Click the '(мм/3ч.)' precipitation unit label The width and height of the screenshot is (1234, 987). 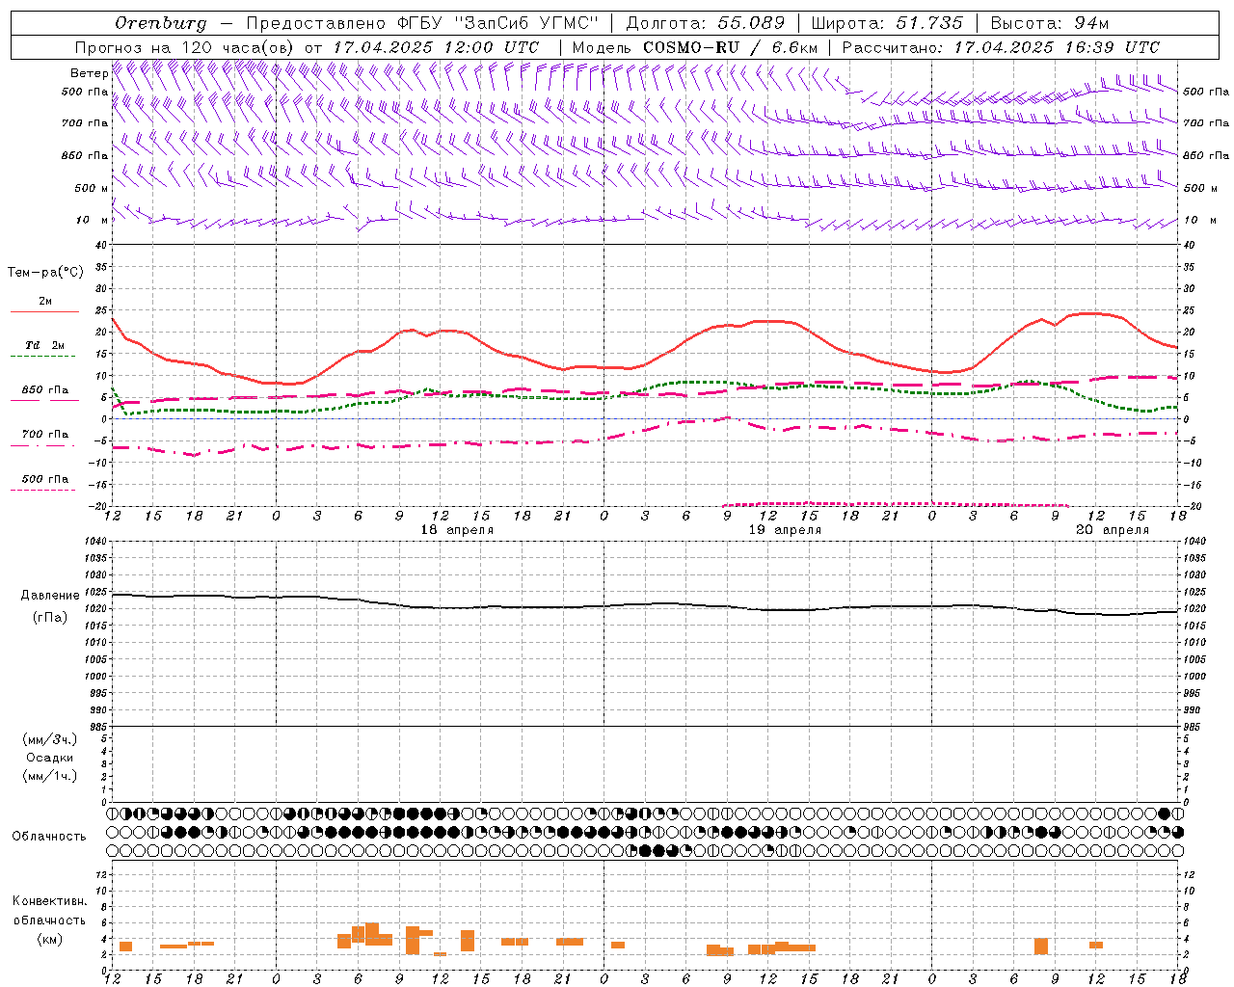coord(50,739)
